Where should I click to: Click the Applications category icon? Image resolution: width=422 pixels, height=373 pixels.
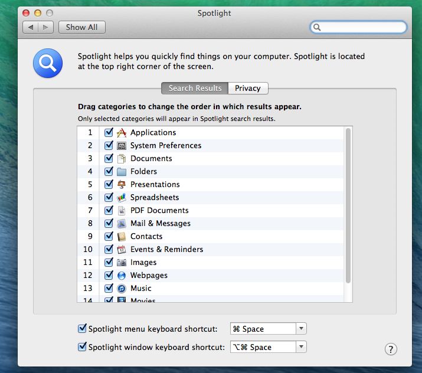click(122, 133)
